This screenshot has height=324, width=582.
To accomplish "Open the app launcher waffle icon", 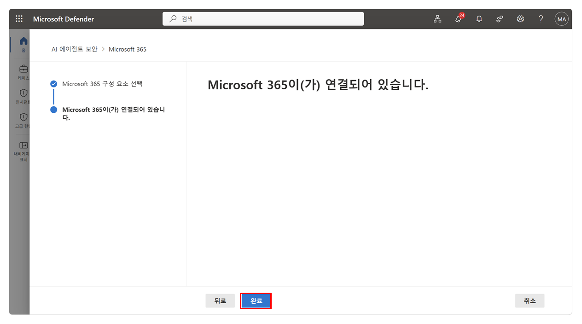I will (19, 19).
